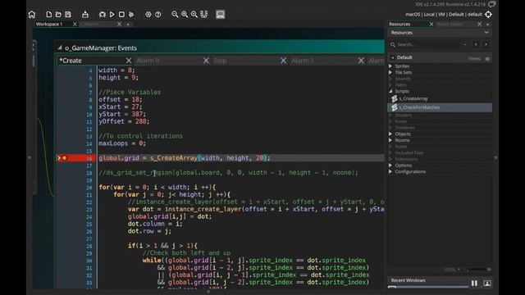This screenshot has width=525, height=295.
Task: Open the Views menu in resource tree
Action: (x=474, y=58)
